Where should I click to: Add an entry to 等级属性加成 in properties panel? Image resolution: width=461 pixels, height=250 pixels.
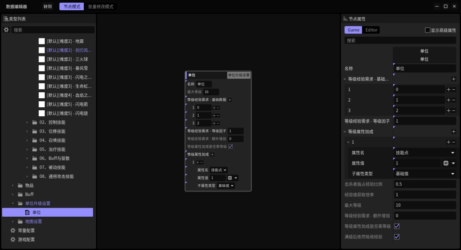(x=453, y=132)
